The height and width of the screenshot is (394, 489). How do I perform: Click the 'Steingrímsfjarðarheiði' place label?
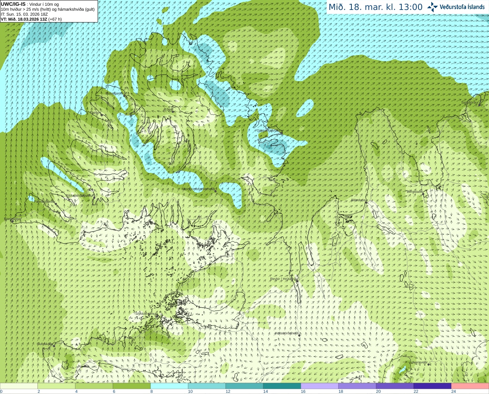tap(199, 189)
